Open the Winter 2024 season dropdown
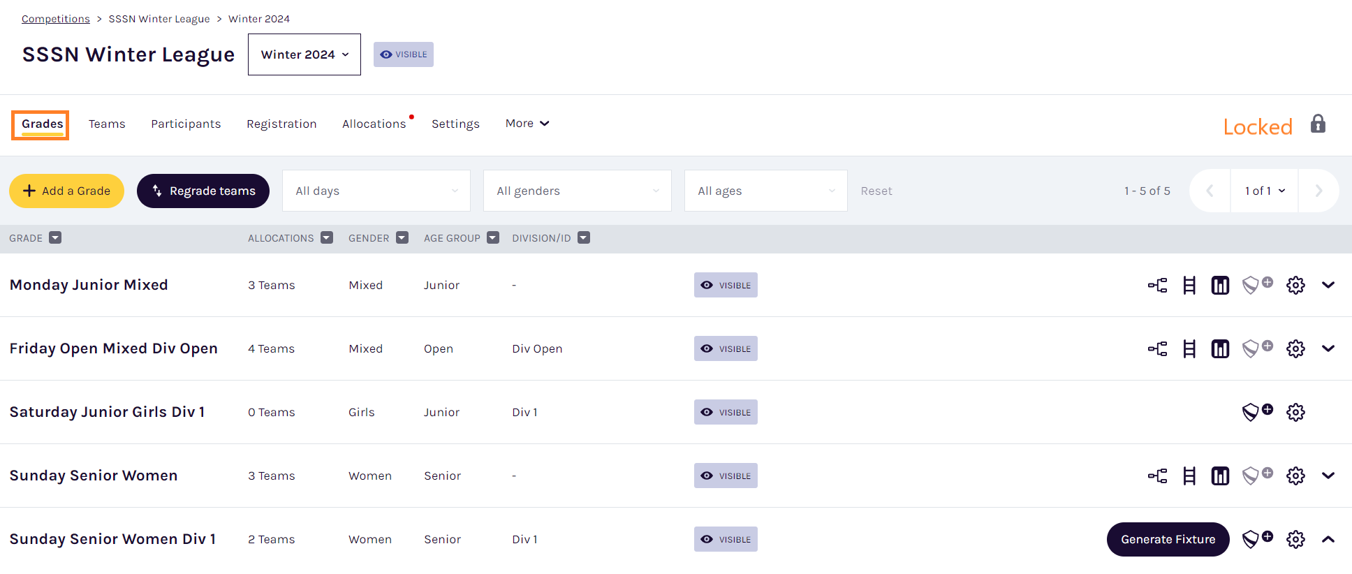1352x574 pixels. (x=304, y=54)
